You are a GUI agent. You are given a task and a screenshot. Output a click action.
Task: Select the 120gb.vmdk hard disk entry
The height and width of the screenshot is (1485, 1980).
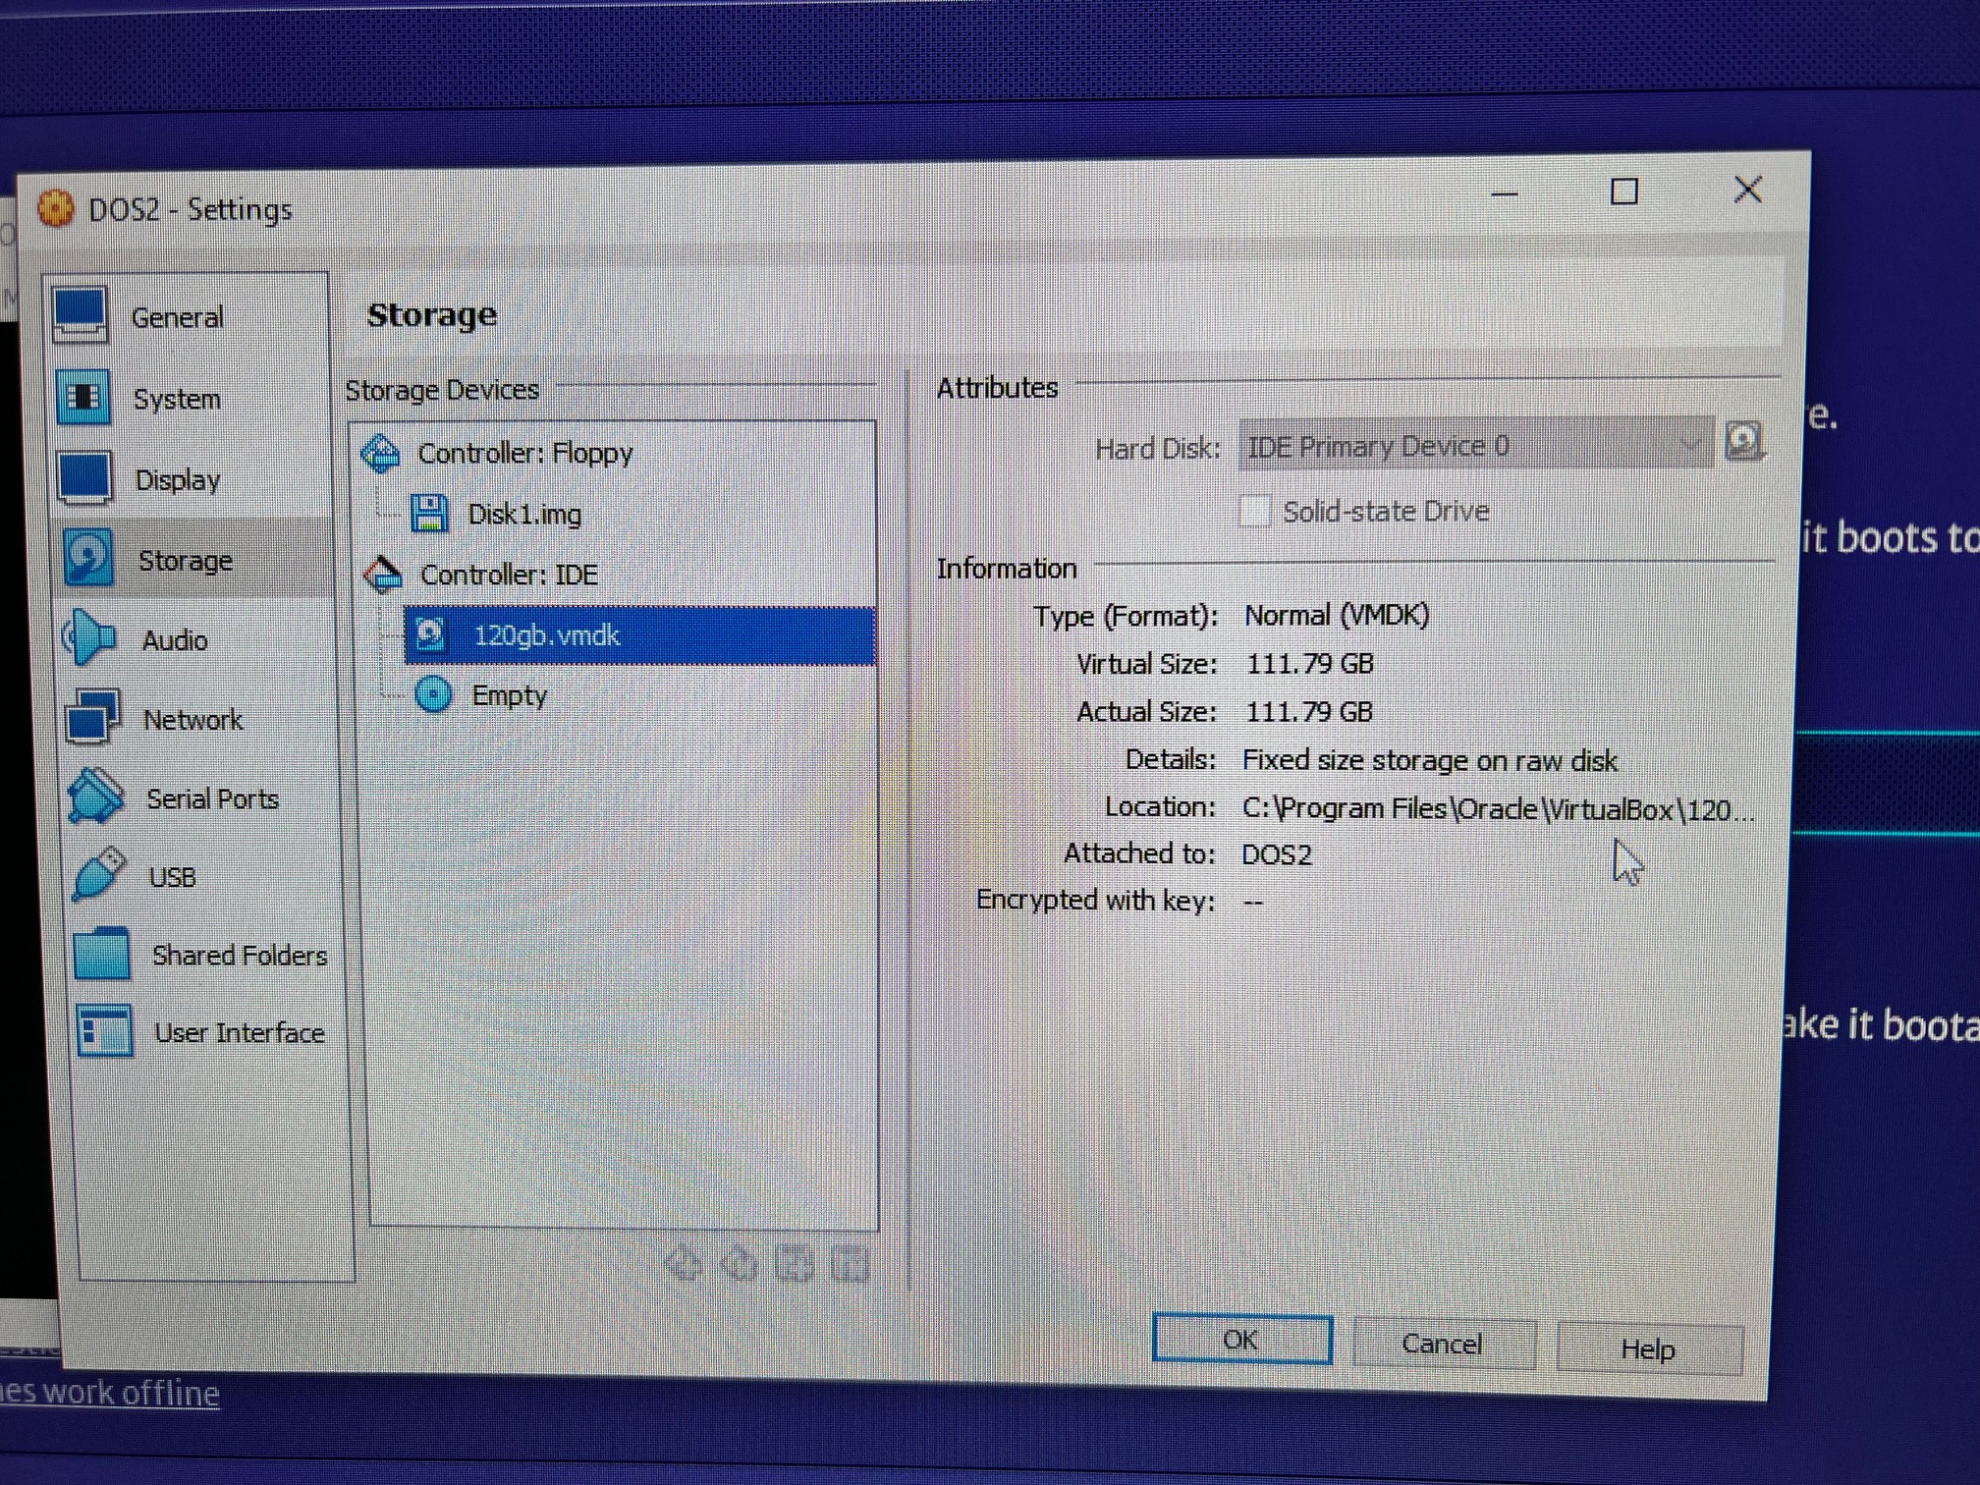tap(639, 635)
